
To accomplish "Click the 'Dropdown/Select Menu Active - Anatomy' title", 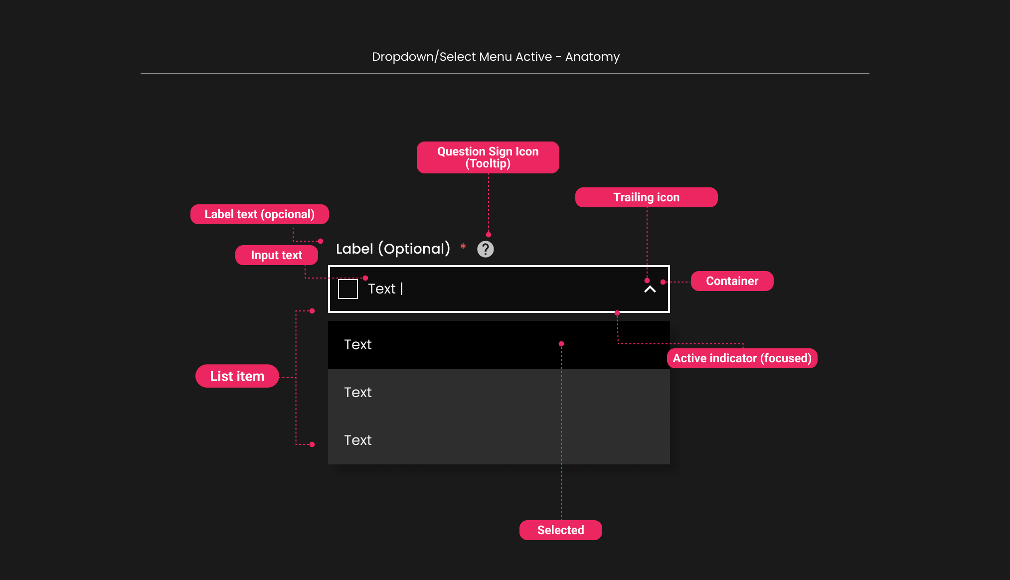I will (x=496, y=57).
